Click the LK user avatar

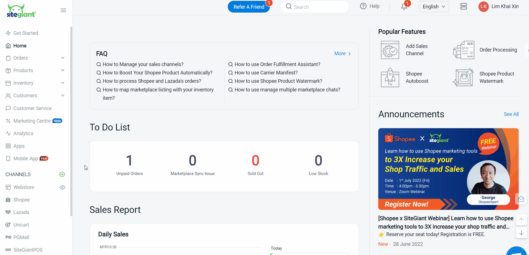(x=483, y=6)
